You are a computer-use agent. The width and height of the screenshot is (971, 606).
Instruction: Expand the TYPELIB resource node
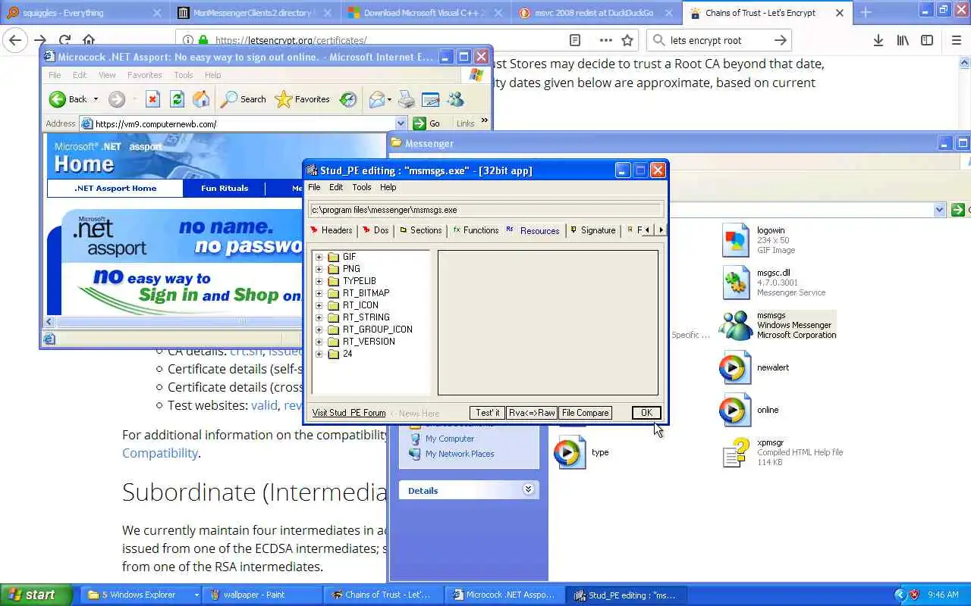point(319,281)
